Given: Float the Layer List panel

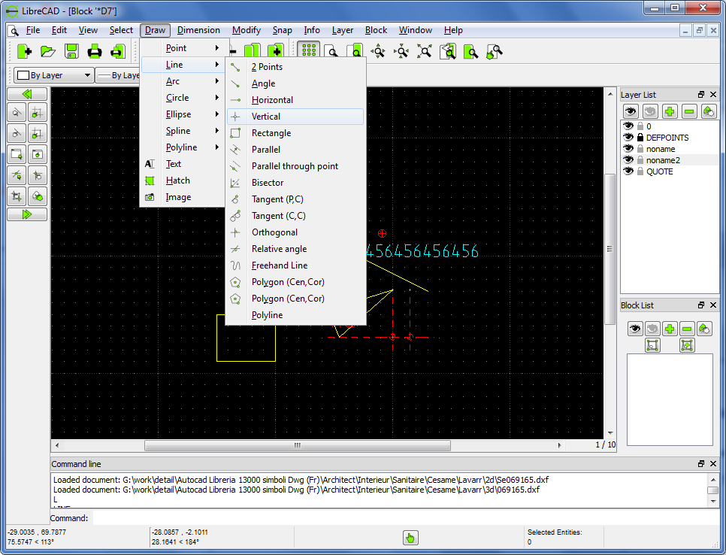Looking at the screenshot, I should click(701, 95).
